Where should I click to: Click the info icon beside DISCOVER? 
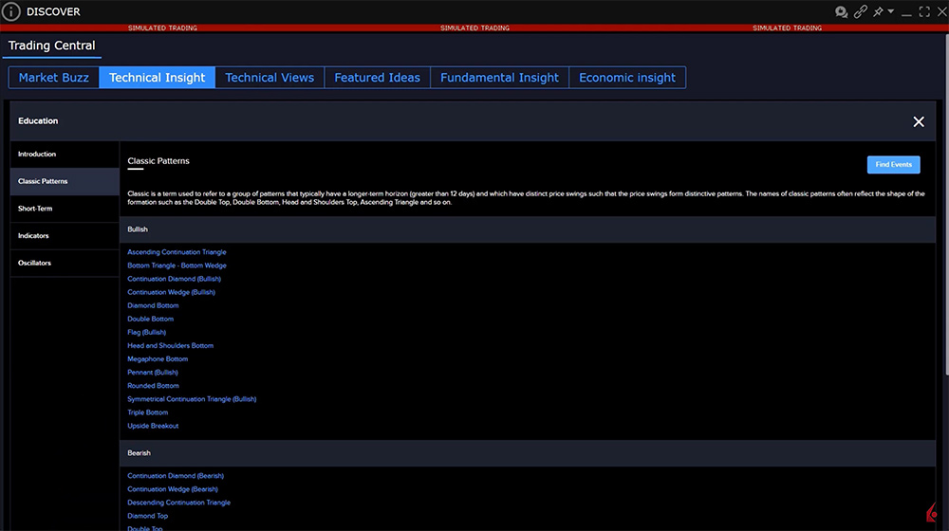pos(10,11)
